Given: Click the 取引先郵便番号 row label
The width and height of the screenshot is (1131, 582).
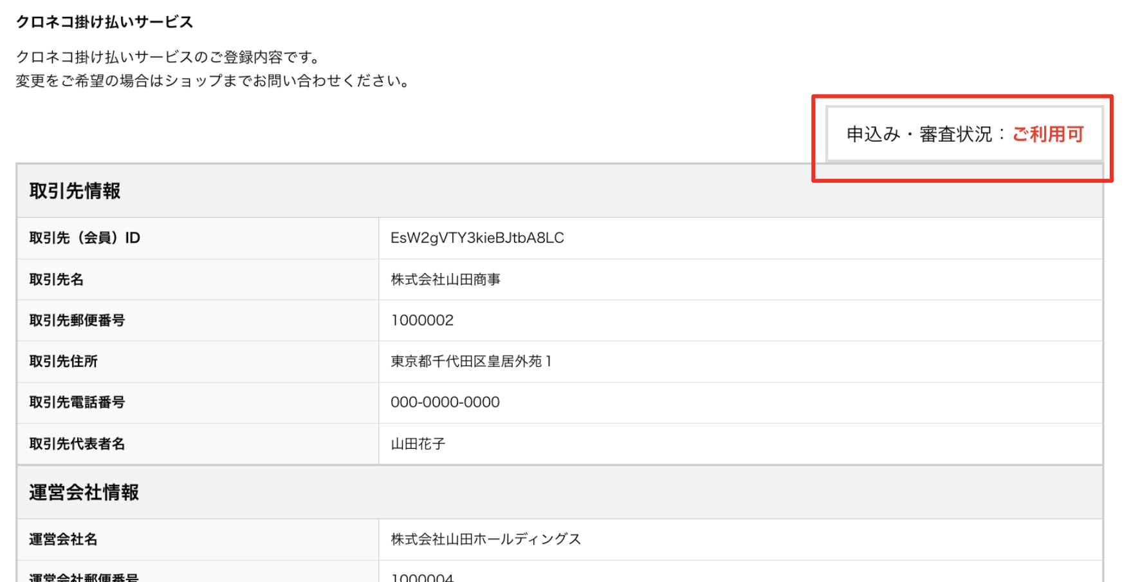Looking at the screenshot, I should point(77,321).
